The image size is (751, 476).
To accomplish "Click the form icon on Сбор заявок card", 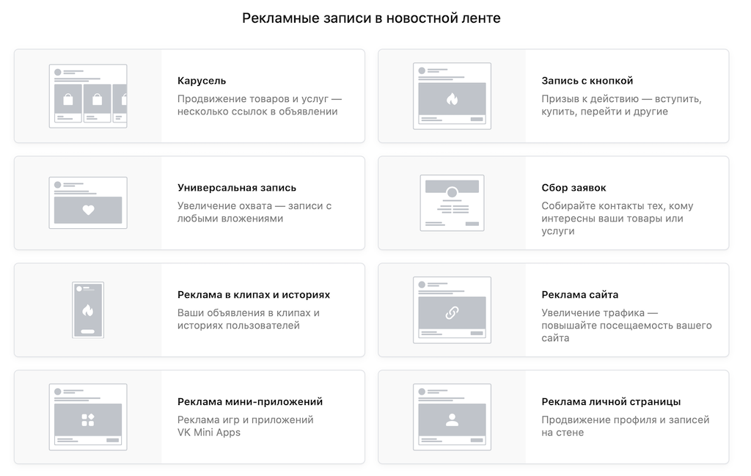I will (x=453, y=203).
